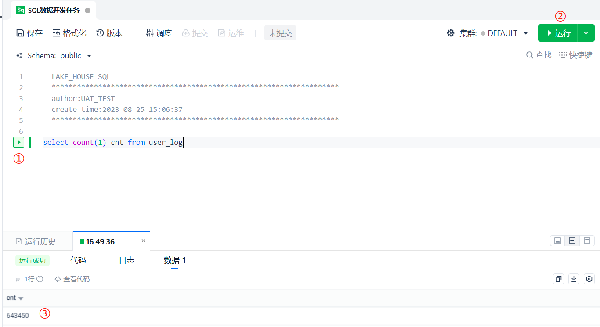Close the 16:49:36 result tab
The height and width of the screenshot is (327, 600).
(143, 241)
